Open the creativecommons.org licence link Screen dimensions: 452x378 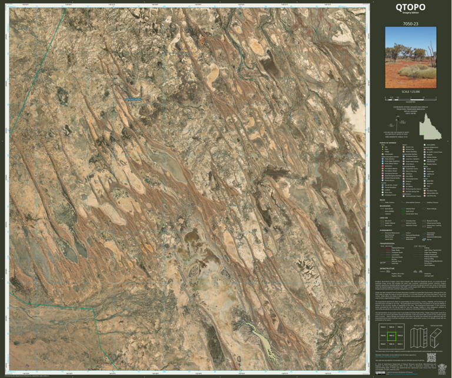pos(404,374)
